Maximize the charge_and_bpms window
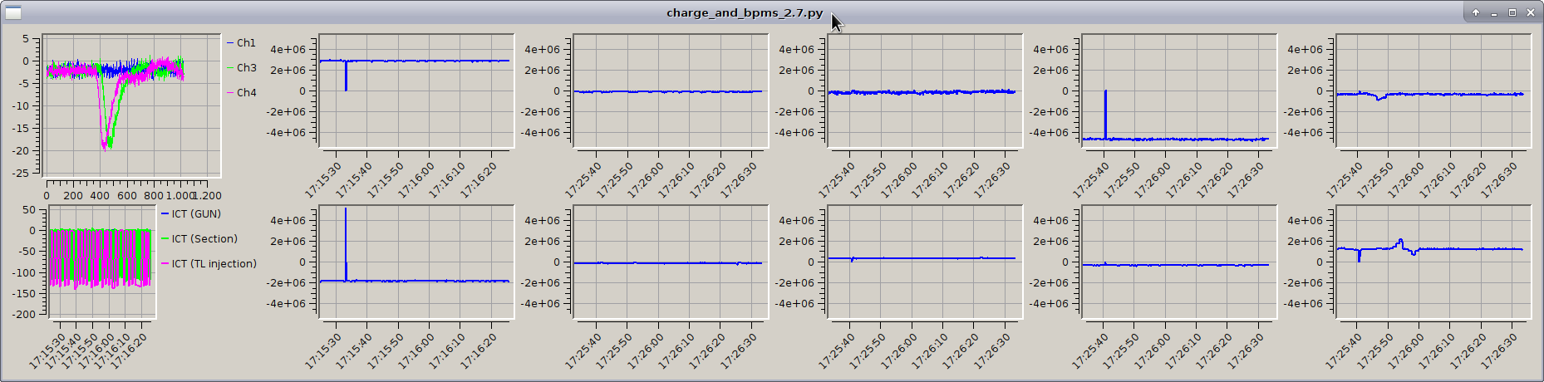Viewport: 1544px width, 382px height. 1512,12
